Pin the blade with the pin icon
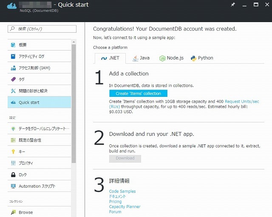 [x=233, y=5]
